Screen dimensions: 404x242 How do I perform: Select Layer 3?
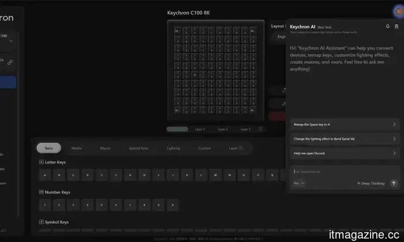click(x=245, y=129)
